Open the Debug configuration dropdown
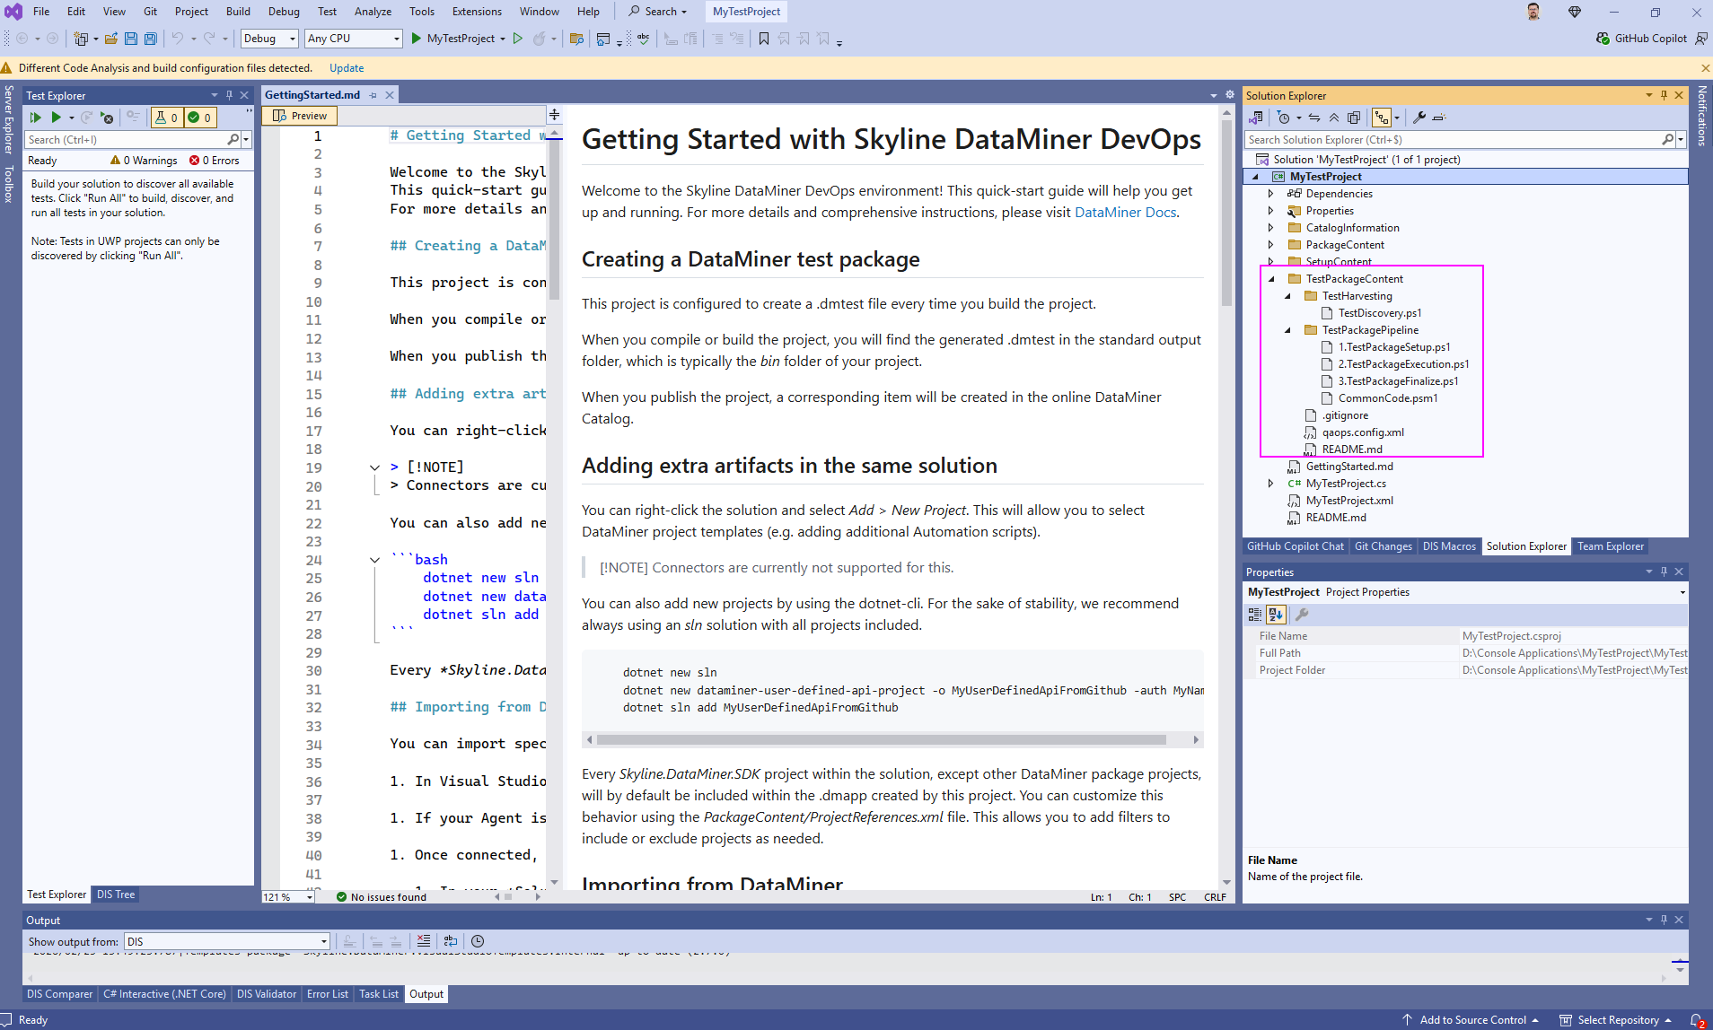The height and width of the screenshot is (1030, 1713). (x=268, y=39)
